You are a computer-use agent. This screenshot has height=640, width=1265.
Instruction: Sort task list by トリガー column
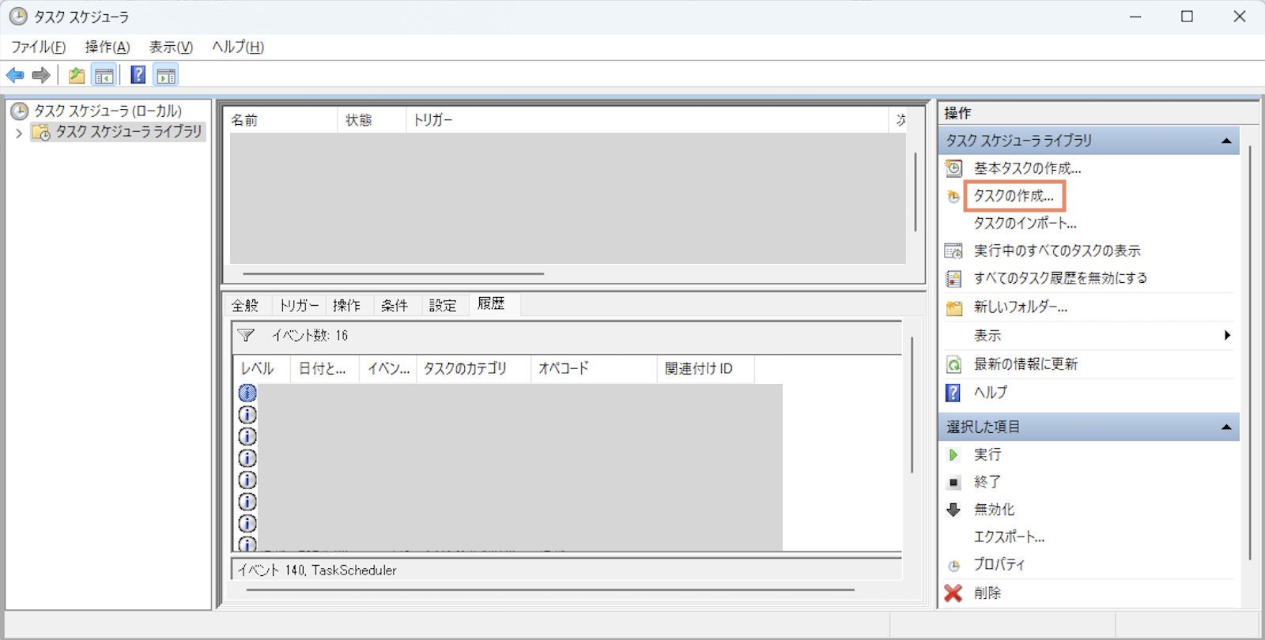pos(648,120)
